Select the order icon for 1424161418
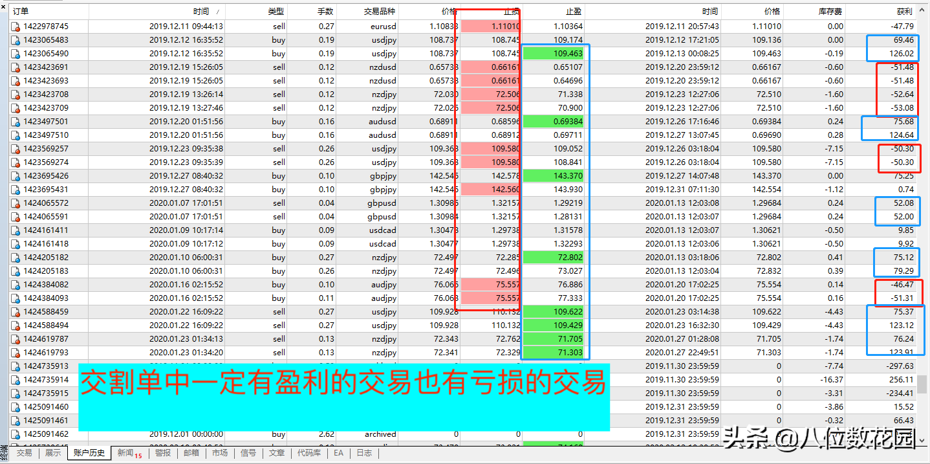 [16, 244]
